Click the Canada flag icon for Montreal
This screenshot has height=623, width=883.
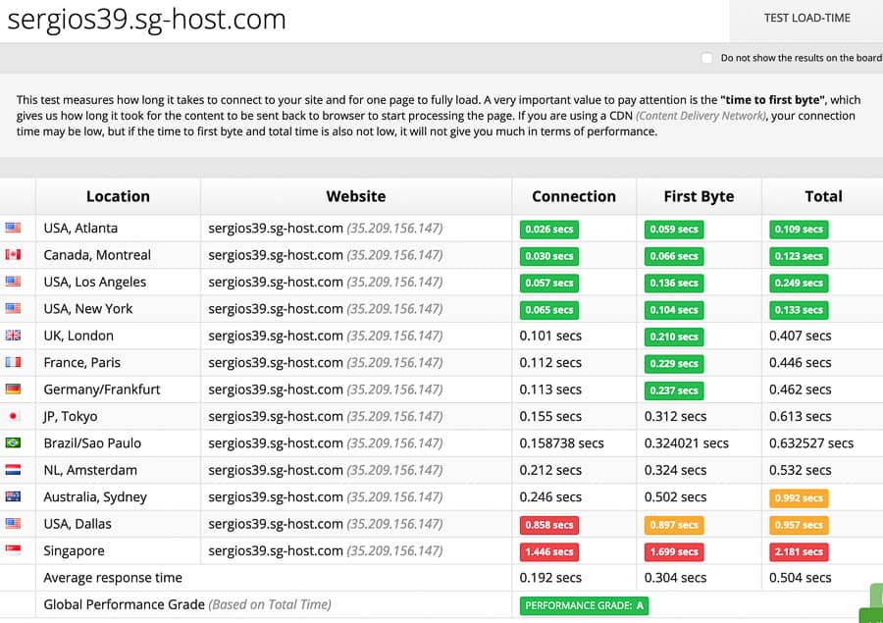pyautogui.click(x=14, y=255)
